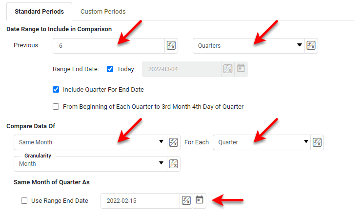Click formula icon beside Range End Date
363x216 pixels.
228,69
